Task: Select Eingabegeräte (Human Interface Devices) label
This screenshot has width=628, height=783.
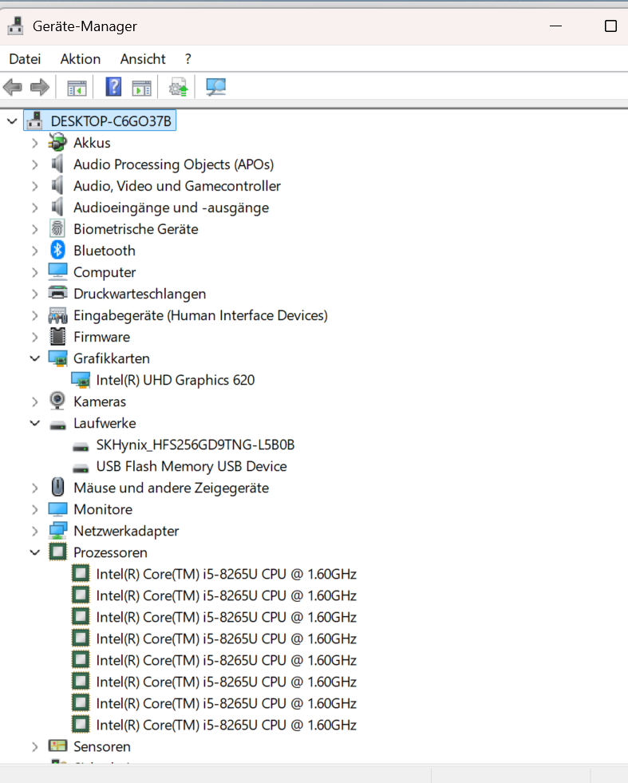Action: click(200, 315)
